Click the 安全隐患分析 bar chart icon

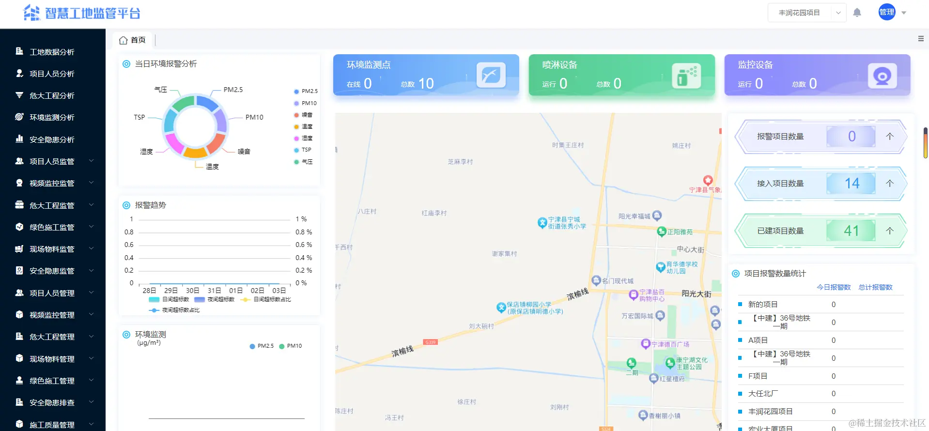click(19, 139)
